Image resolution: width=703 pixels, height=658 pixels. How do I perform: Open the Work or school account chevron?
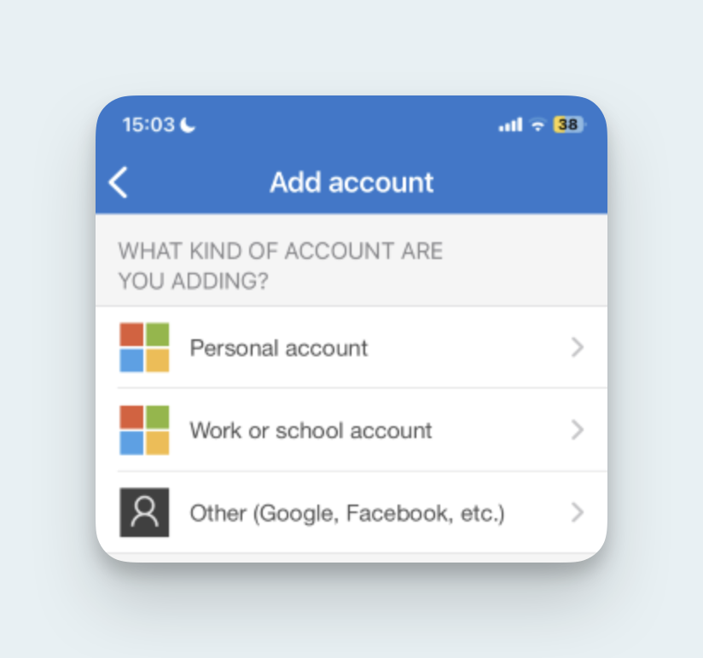(x=578, y=430)
